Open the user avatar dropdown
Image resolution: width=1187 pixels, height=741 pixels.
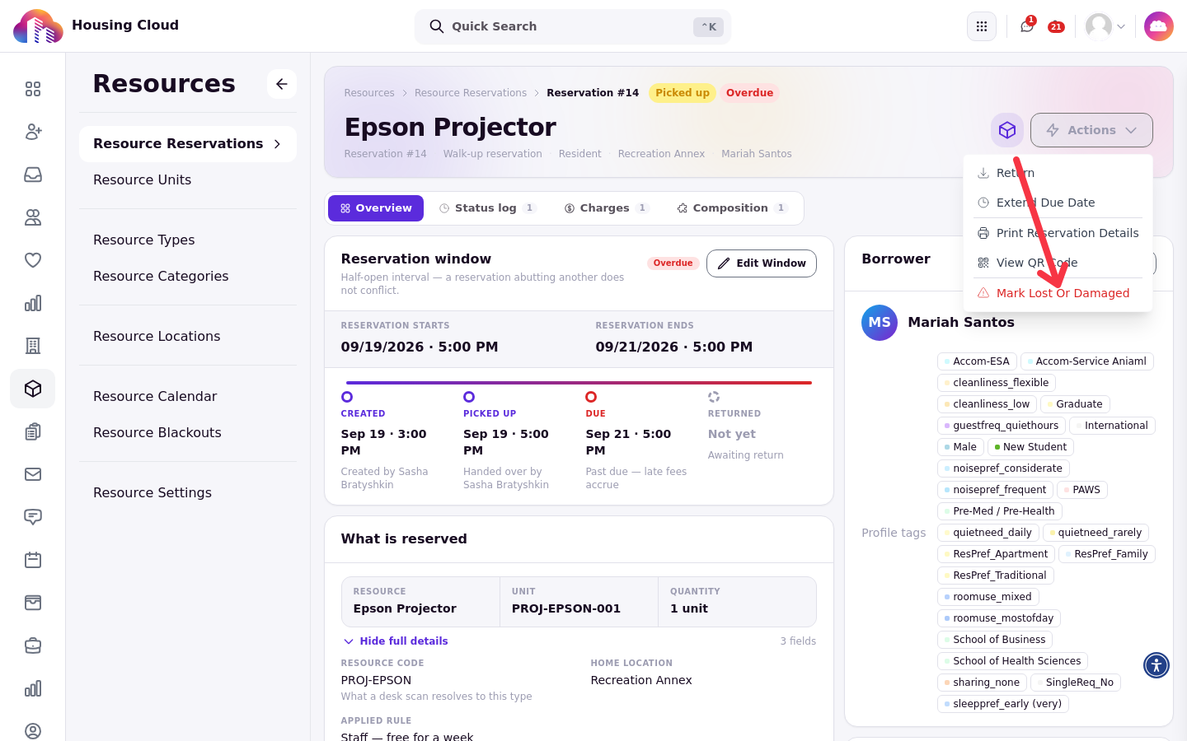(1105, 26)
